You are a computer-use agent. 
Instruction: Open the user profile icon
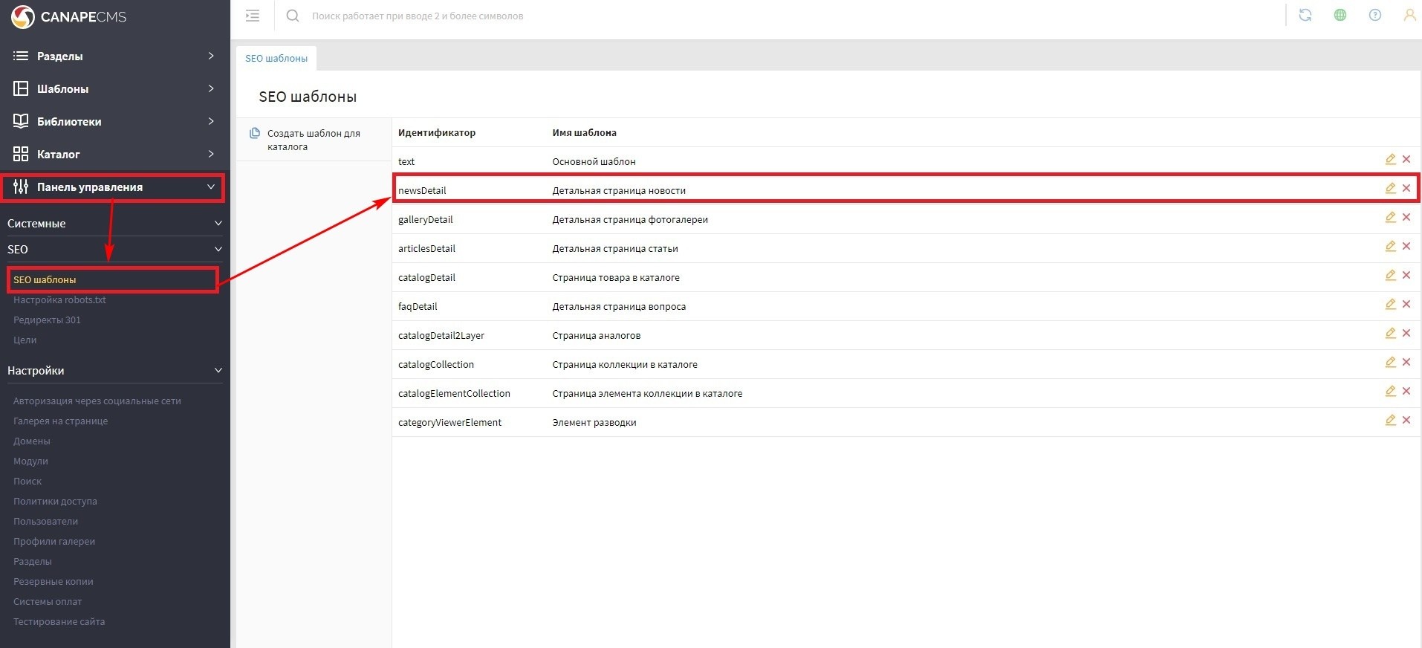[x=1409, y=15]
